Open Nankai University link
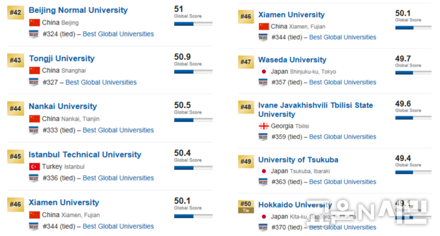The image size is (440, 236). click(63, 106)
